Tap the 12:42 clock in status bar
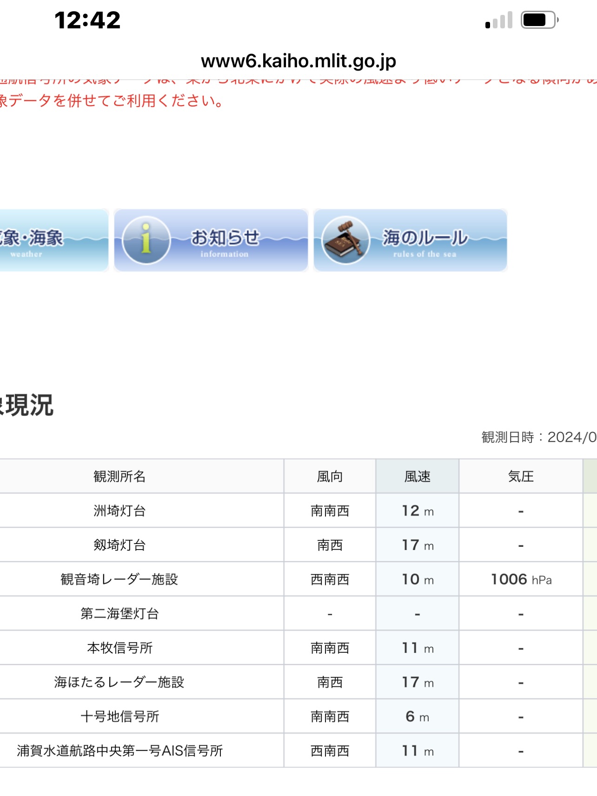This screenshot has width=597, height=796. (x=87, y=20)
